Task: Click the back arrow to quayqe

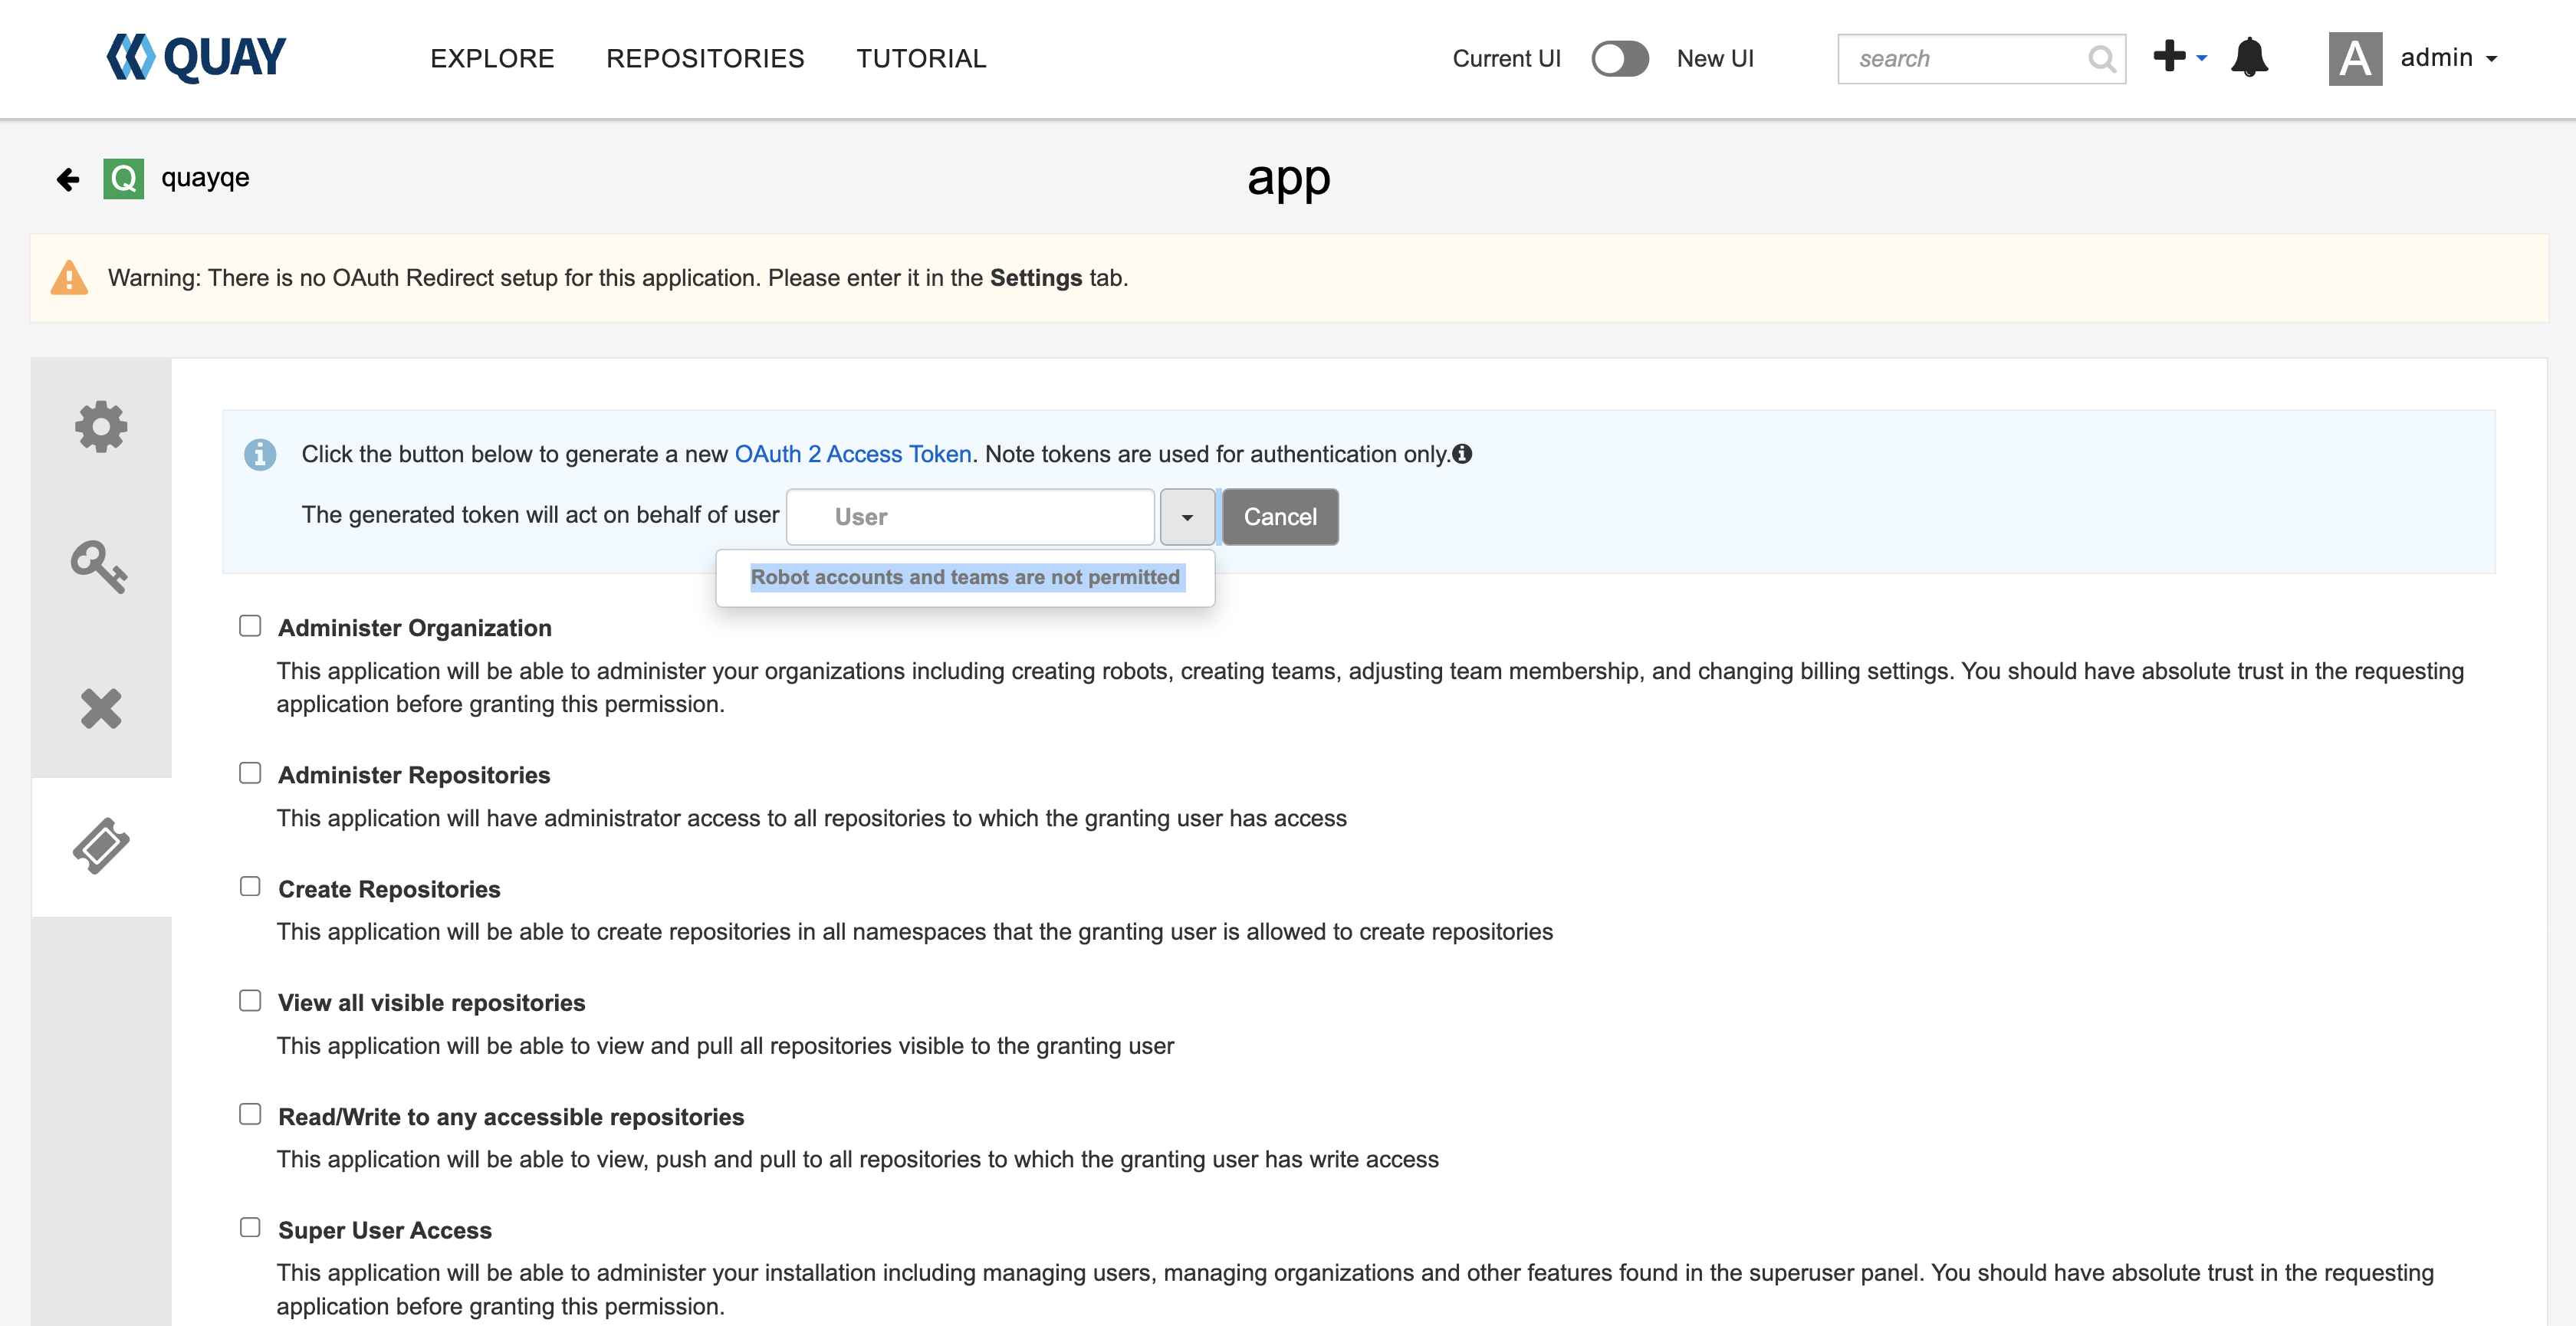Action: click(67, 179)
